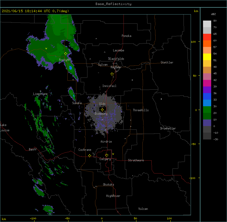This screenshot has width=227, height=222.
Task: Select the dark green 20 dBZ legend swatch
Action: (207, 116)
